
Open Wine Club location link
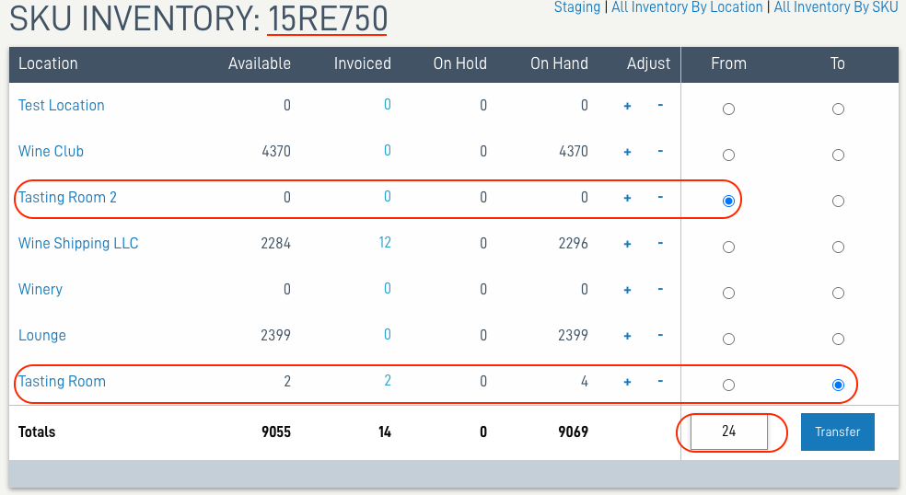coord(51,151)
